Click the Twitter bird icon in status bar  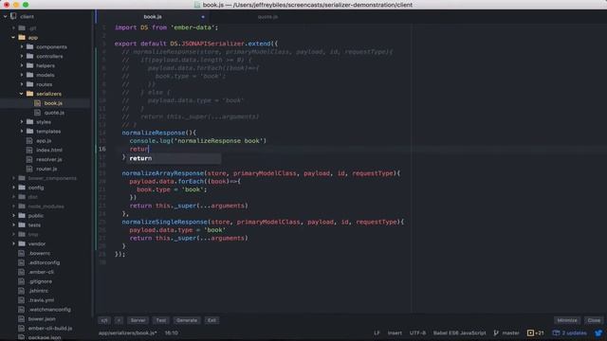(x=598, y=332)
